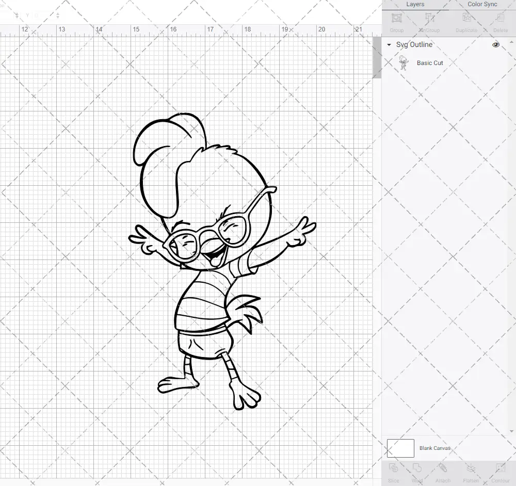Hide the Svg Outline layer with eye icon

(x=495, y=45)
